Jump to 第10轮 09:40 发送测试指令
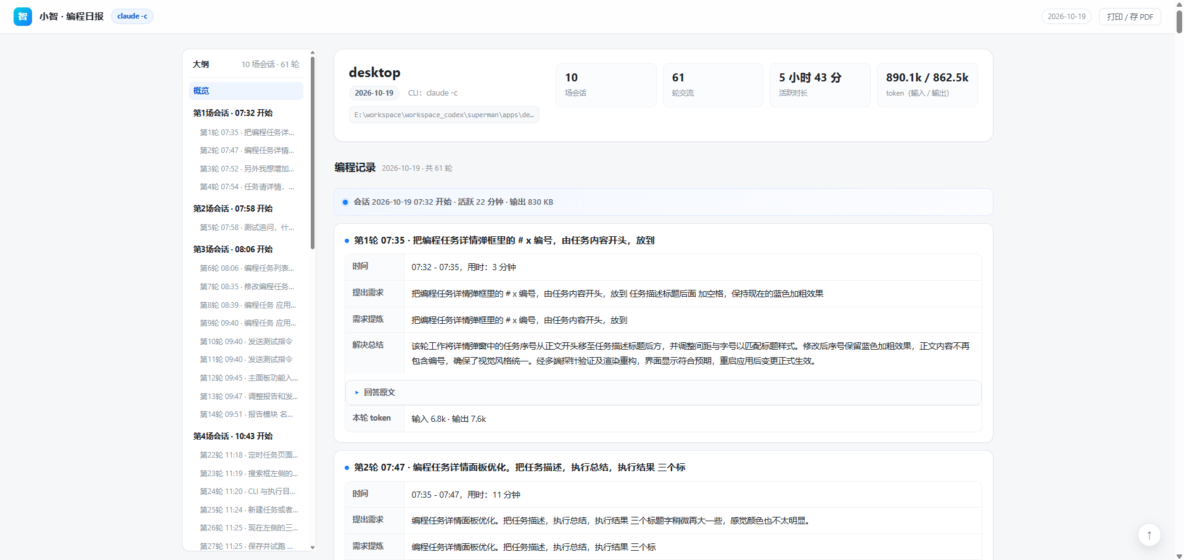1184x560 pixels. [x=247, y=342]
